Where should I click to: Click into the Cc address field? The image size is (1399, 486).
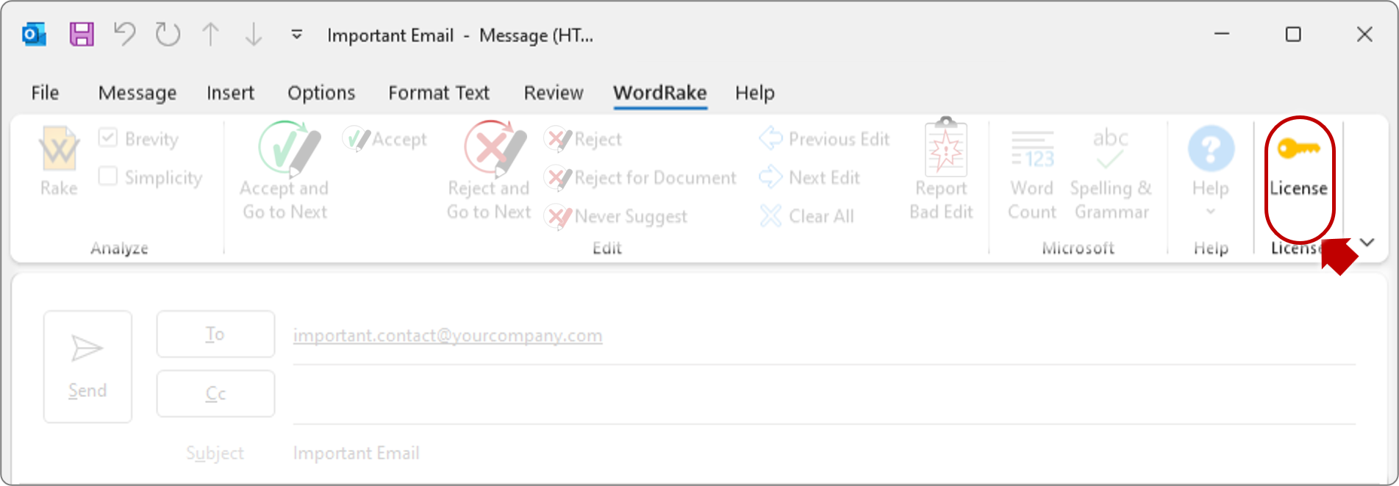824,397
